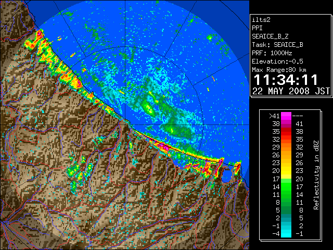Pick the cyan swatch at -4 to -1 dBZ
Screen dimensions: 333x250
click(x=286, y=234)
